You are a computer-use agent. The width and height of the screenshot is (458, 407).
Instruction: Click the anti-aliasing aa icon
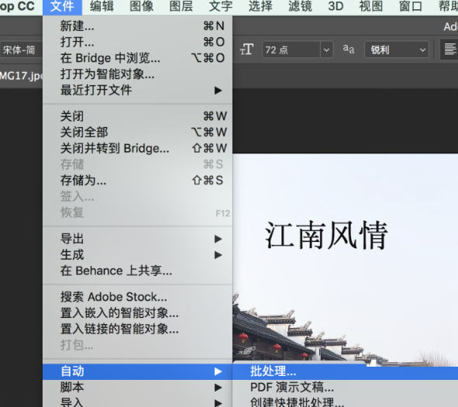(349, 50)
